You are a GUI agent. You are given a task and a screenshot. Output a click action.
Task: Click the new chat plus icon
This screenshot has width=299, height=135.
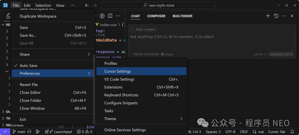coord(268,16)
